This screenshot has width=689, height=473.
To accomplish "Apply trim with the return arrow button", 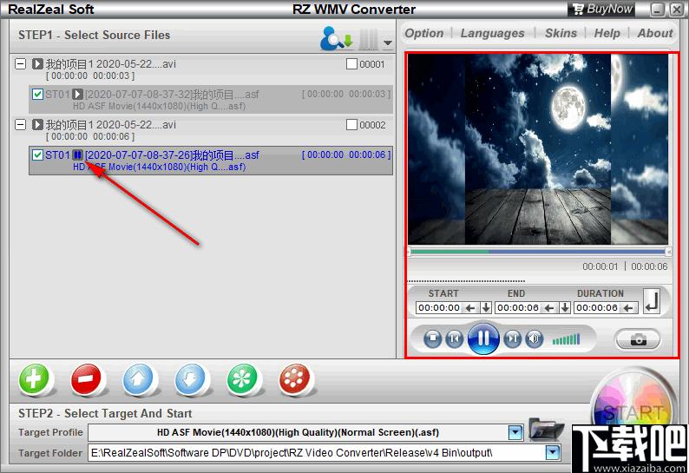I will (x=652, y=301).
